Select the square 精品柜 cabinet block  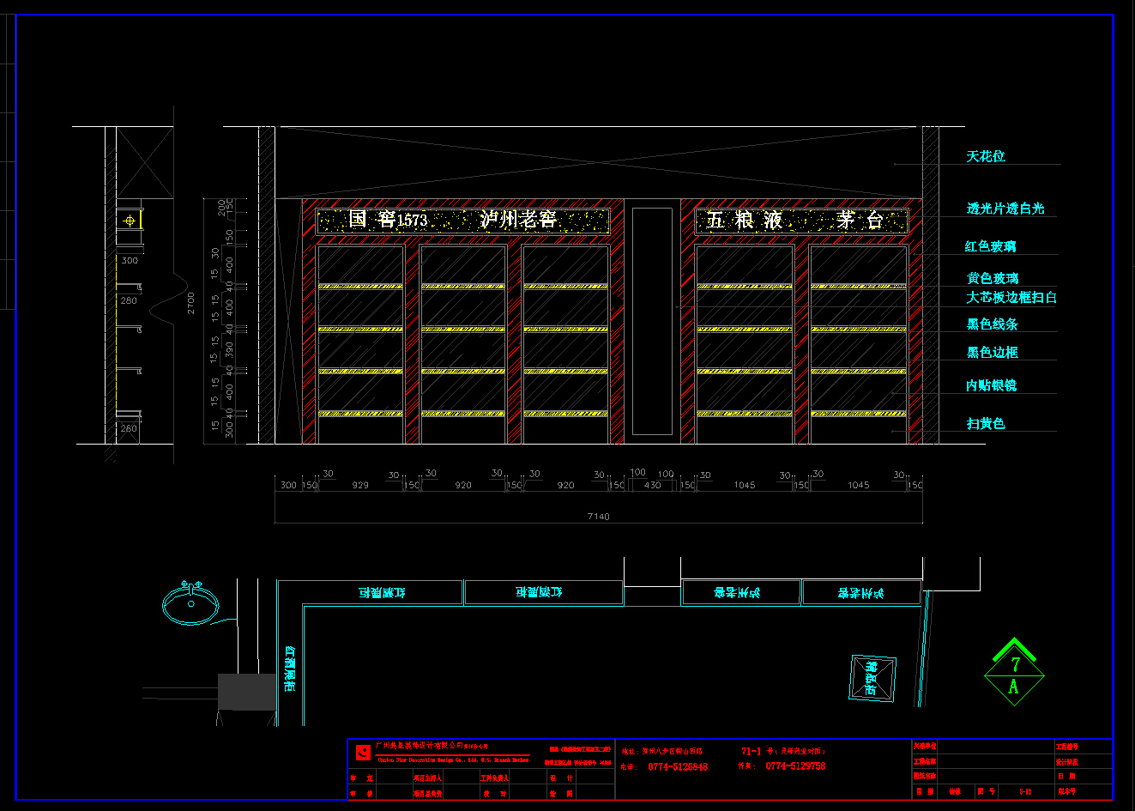click(873, 678)
